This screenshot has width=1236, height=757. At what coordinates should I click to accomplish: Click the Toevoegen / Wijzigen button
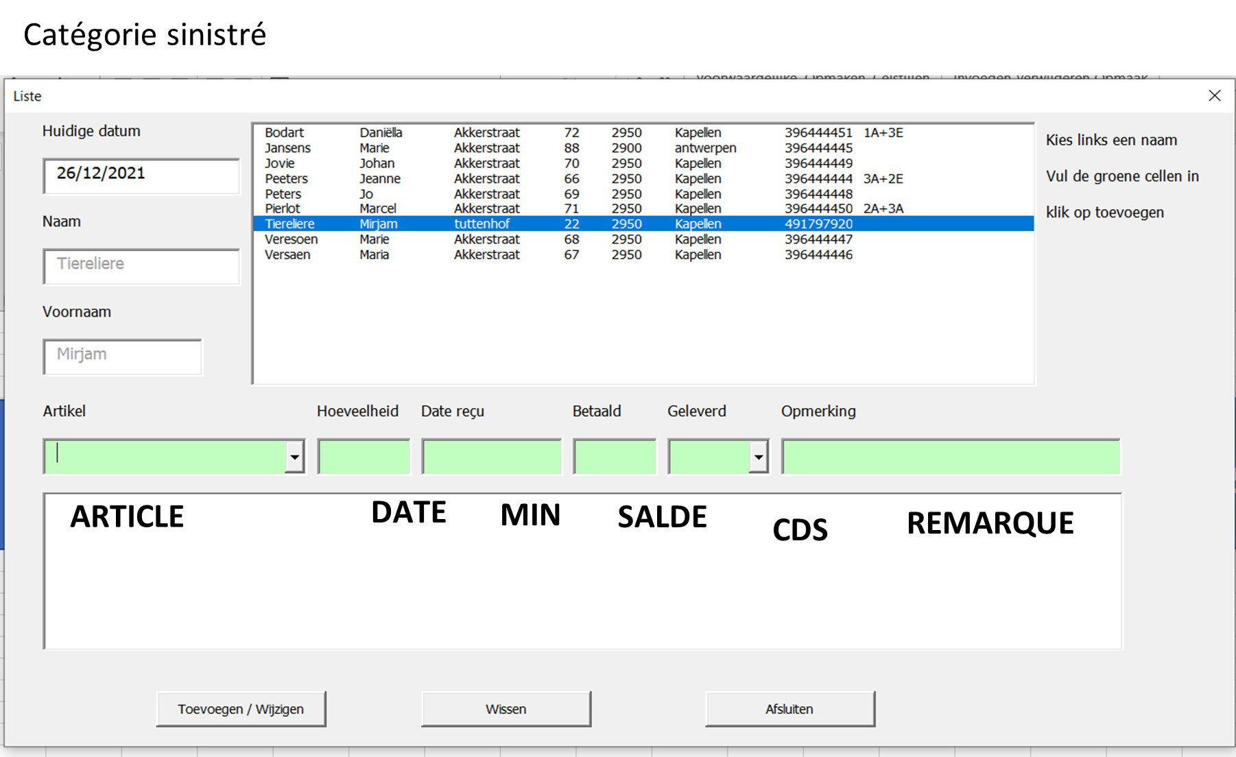pos(241,709)
